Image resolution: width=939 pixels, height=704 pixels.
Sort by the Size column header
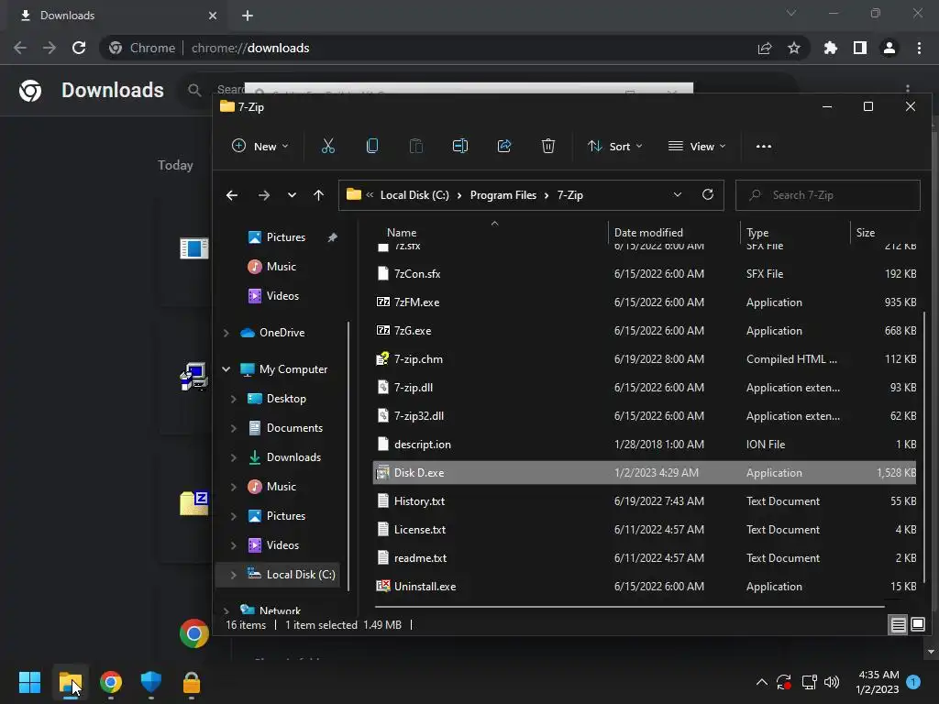point(866,232)
